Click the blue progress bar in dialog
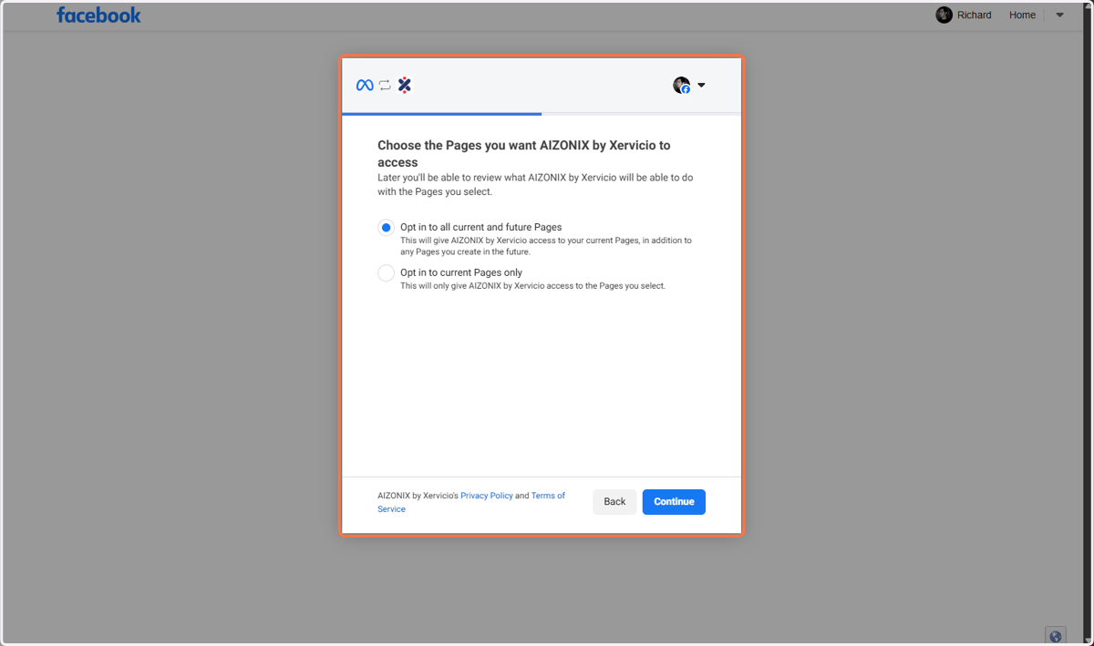This screenshot has height=646, width=1094. [x=442, y=114]
